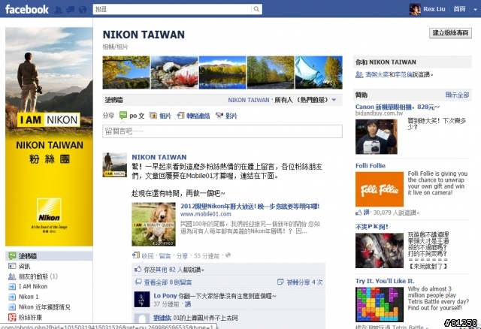
Task: Open the orange Folli Follie logo image
Action: tap(380, 189)
